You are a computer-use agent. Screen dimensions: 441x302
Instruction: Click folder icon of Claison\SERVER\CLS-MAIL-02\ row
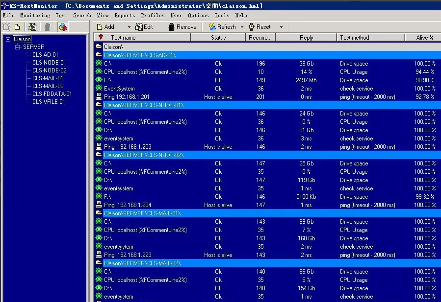[x=99, y=263]
